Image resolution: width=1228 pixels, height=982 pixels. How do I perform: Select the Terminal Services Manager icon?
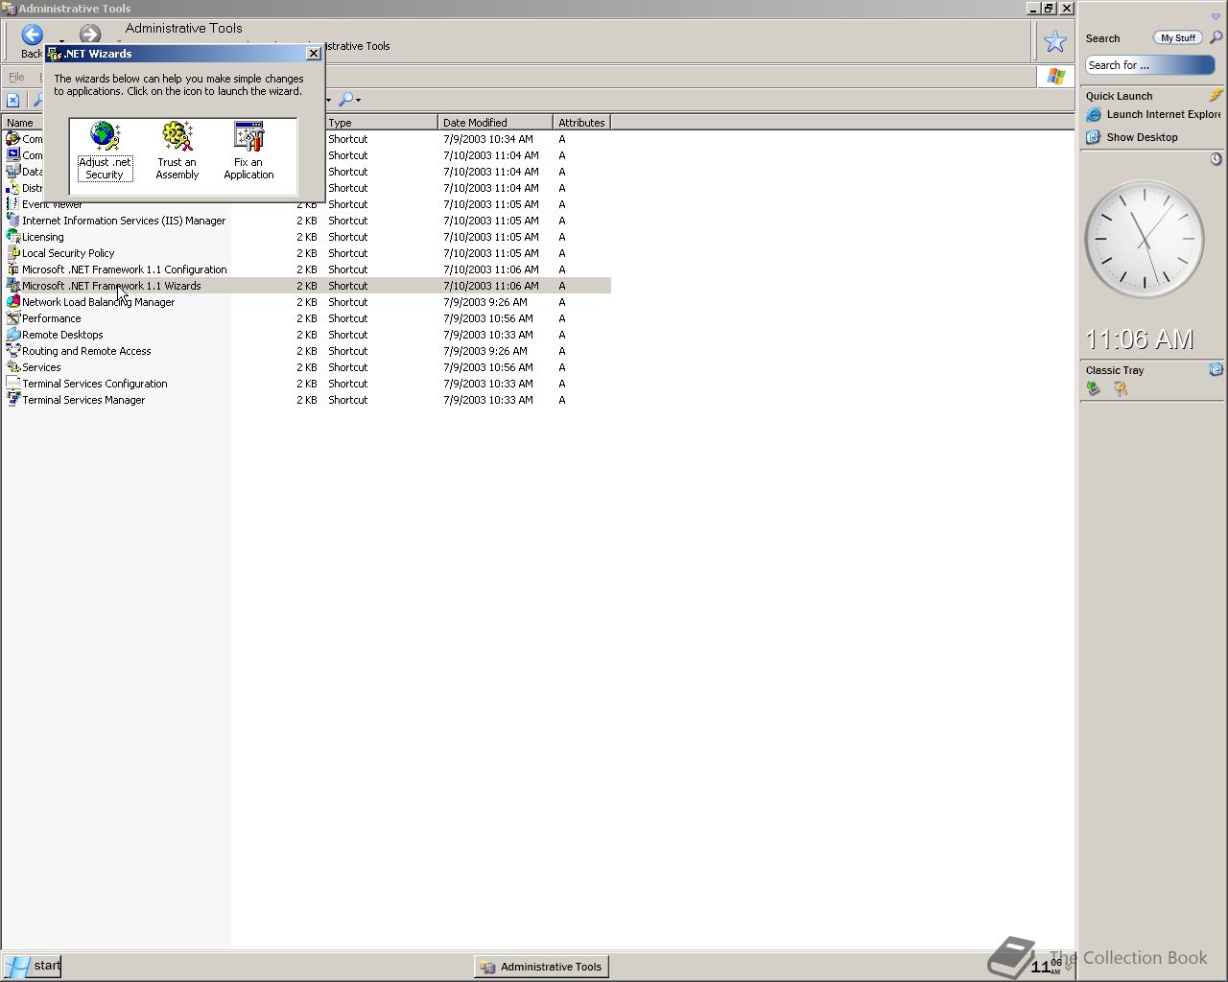click(x=12, y=400)
